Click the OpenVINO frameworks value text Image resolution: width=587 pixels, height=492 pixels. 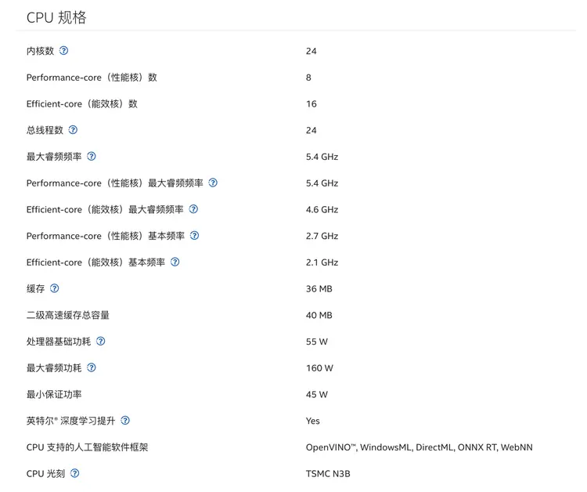click(419, 447)
